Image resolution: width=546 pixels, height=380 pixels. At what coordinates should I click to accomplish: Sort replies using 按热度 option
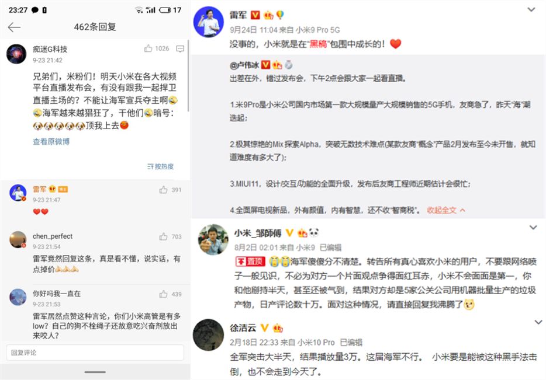pos(161,166)
